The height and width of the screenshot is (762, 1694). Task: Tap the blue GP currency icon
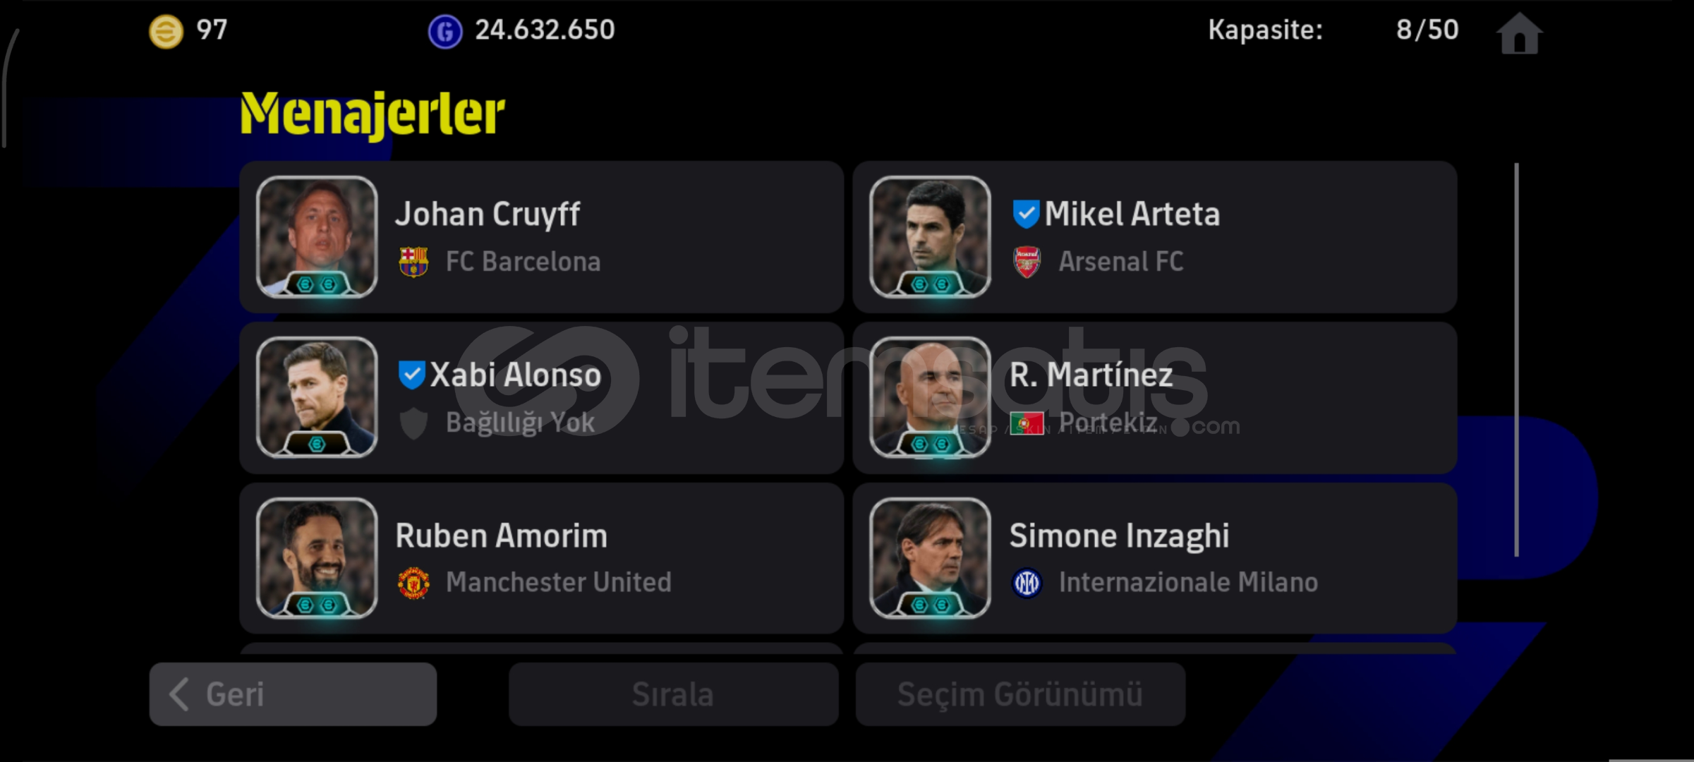[x=444, y=32]
